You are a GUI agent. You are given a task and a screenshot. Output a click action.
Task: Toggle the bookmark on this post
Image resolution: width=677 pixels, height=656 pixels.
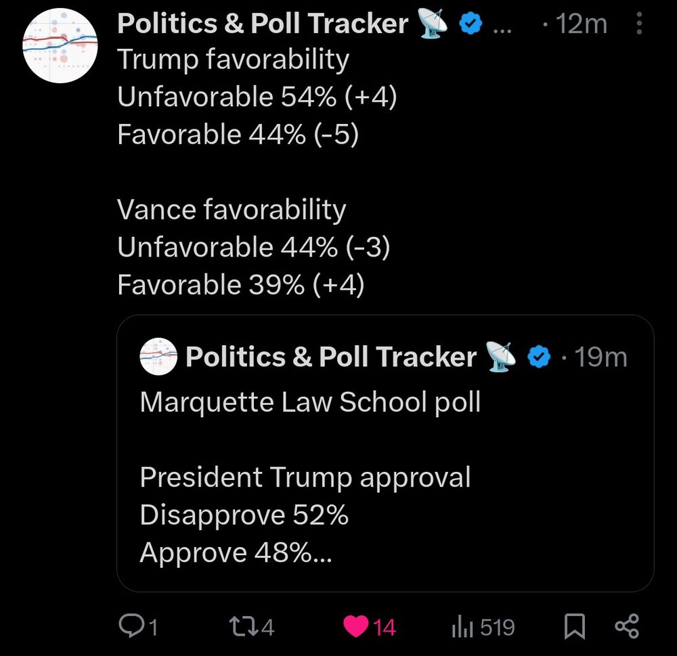point(574,627)
